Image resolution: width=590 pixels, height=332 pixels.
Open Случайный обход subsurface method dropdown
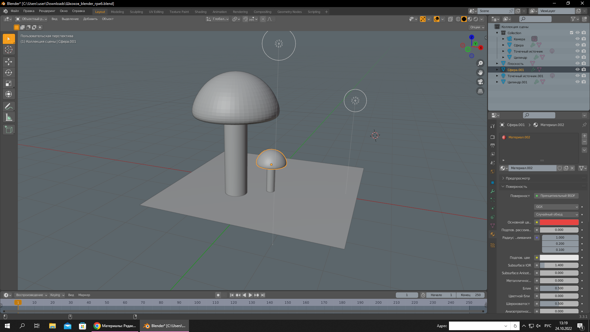tap(556, 215)
